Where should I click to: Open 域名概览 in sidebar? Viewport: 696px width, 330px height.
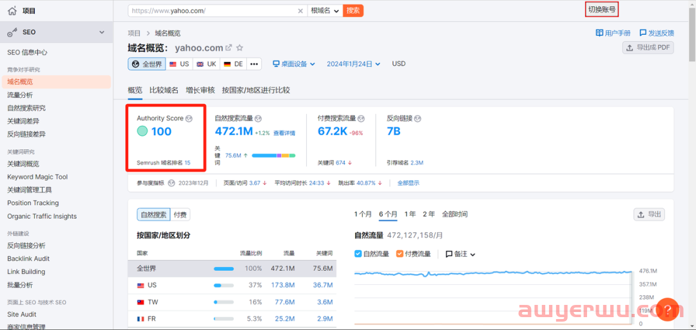(56, 82)
